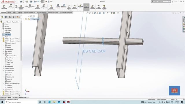Click the Options gear icon
The width and height of the screenshot is (185, 104).
(51, 1)
